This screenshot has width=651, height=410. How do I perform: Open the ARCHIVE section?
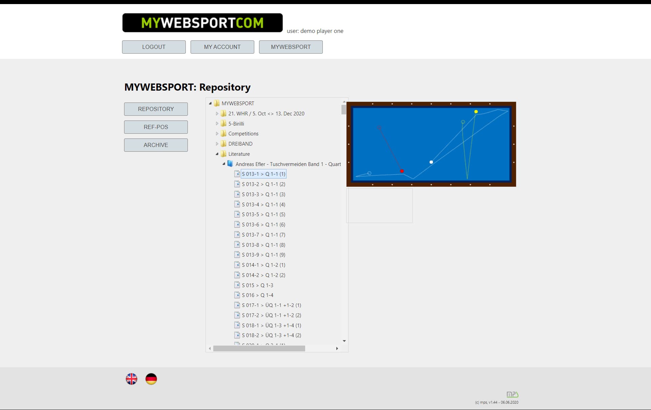click(x=156, y=145)
